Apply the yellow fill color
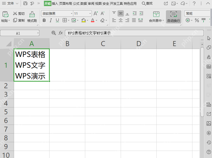 tap(84, 21)
